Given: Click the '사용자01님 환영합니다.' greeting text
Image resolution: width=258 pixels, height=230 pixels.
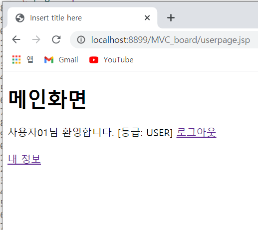Looking at the screenshot, I should (61, 133).
